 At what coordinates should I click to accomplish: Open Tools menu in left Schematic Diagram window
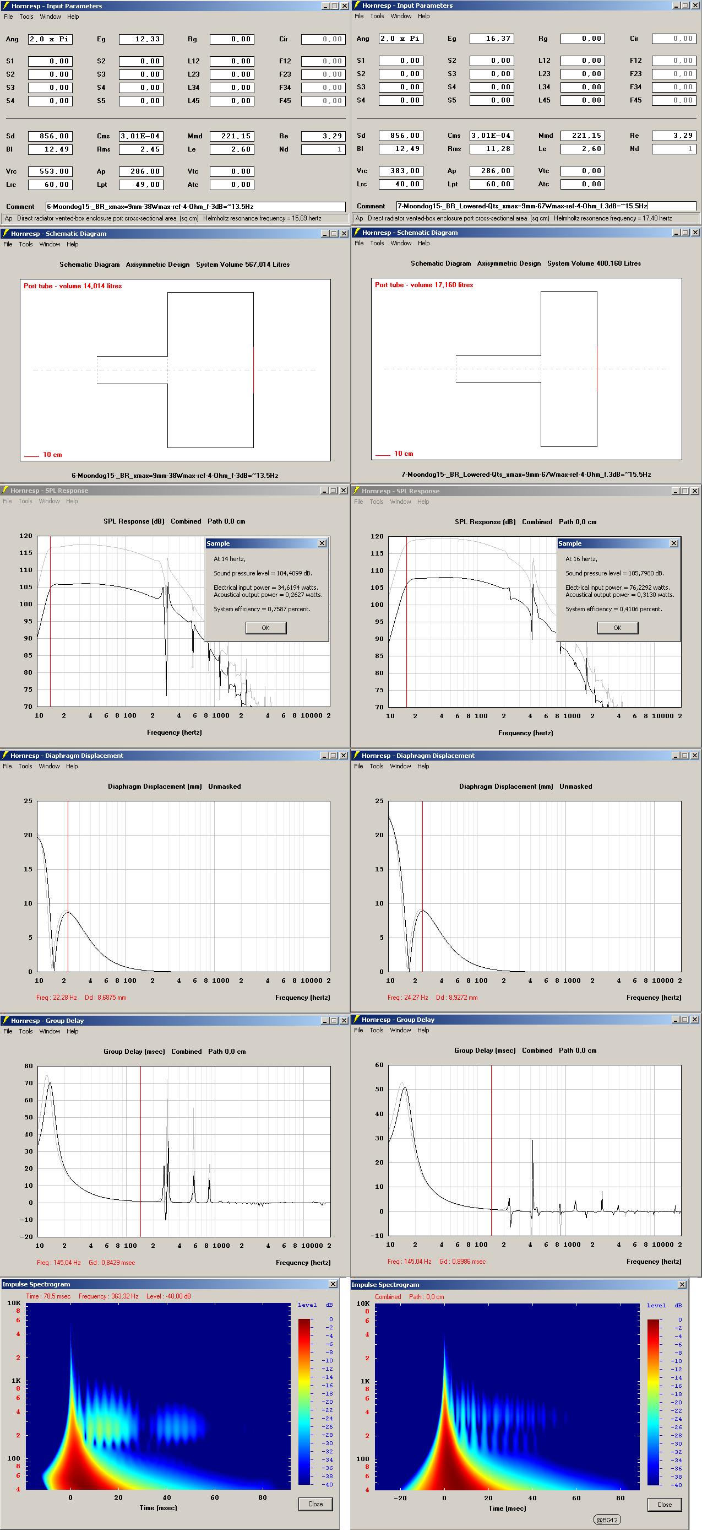coord(26,244)
